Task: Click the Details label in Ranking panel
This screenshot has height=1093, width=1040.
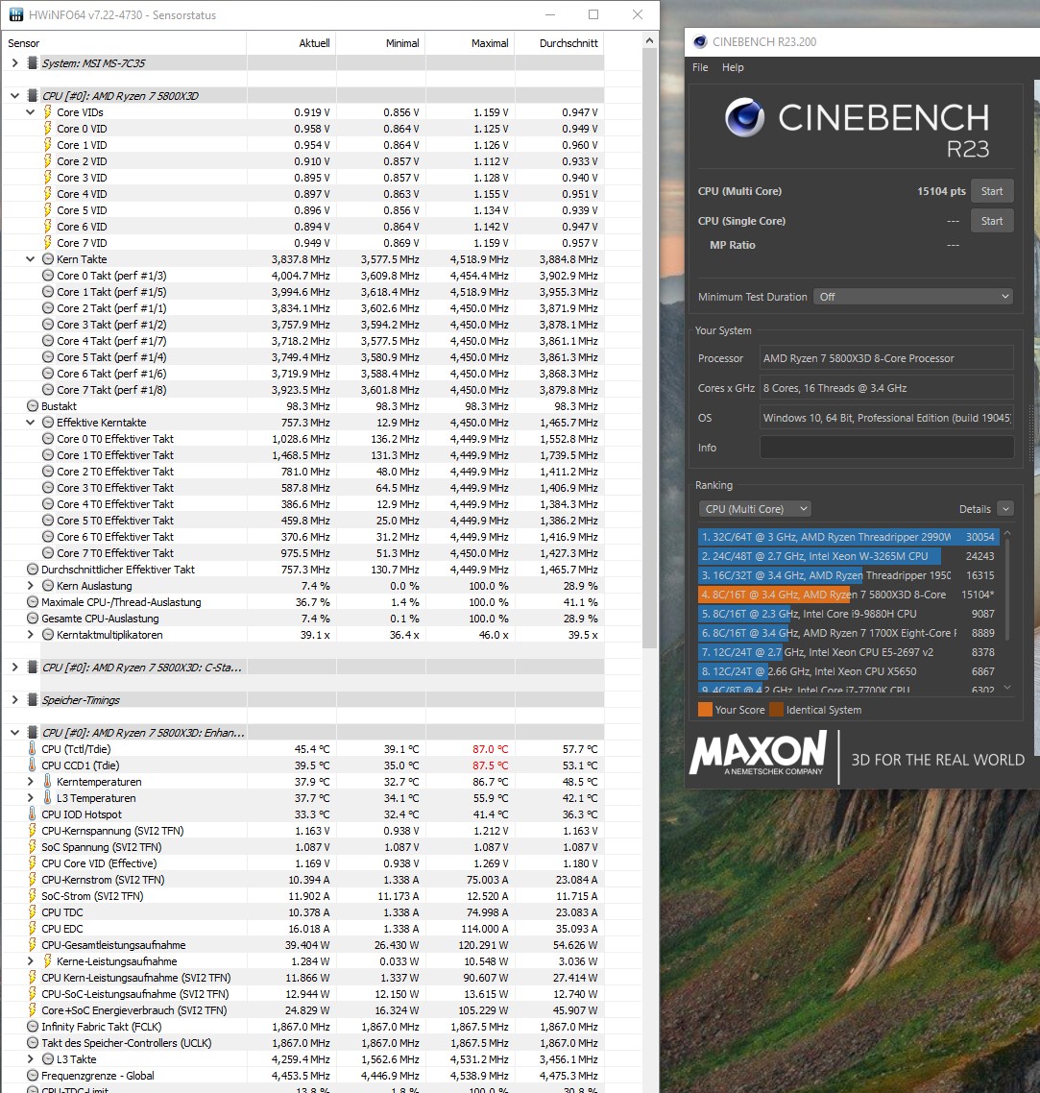Action: tap(975, 509)
